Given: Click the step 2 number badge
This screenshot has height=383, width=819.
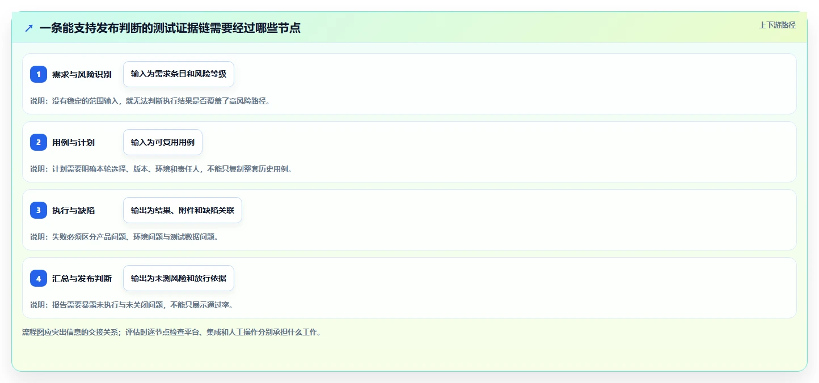Looking at the screenshot, I should point(39,142).
